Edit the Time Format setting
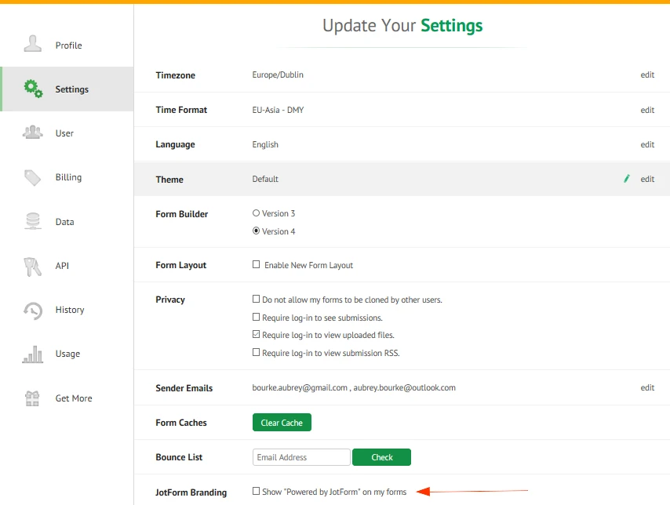Image resolution: width=670 pixels, height=505 pixels. (x=647, y=110)
